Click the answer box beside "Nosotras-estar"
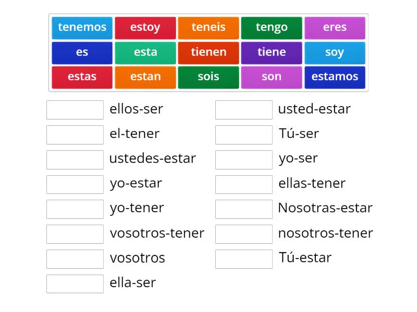This screenshot has width=417, height=312. [243, 209]
